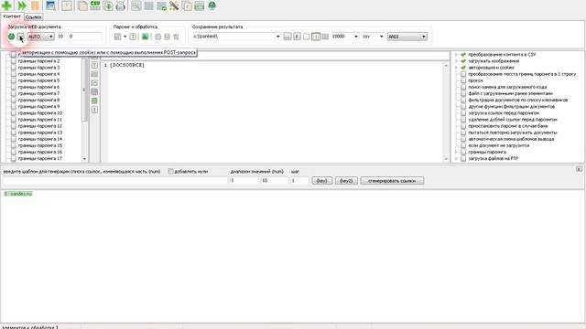Click the orange pause icon in toolbar
586x329 pixels.
[x=35, y=5]
